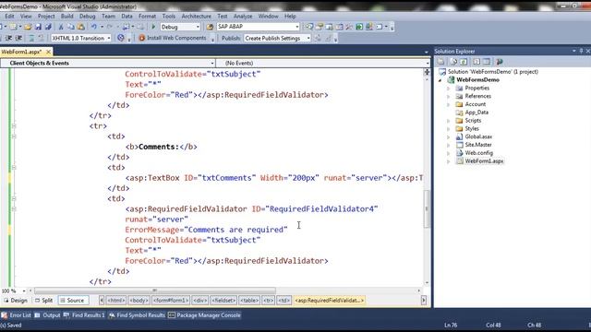Click the editor horizontal scrollbar thumb
Screen dimensions: 591x332
point(155,291)
